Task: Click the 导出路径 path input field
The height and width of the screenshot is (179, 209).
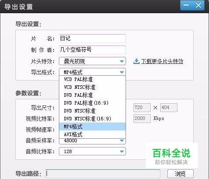Action: (103, 174)
